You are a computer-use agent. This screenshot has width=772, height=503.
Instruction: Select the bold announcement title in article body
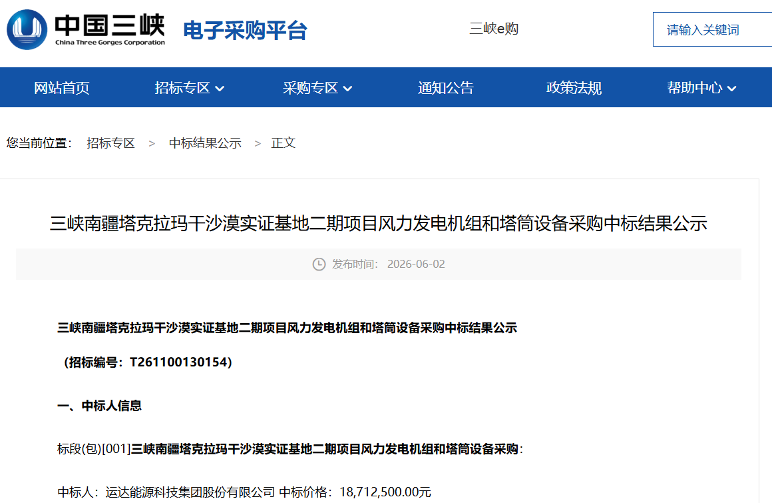pyautogui.click(x=287, y=328)
